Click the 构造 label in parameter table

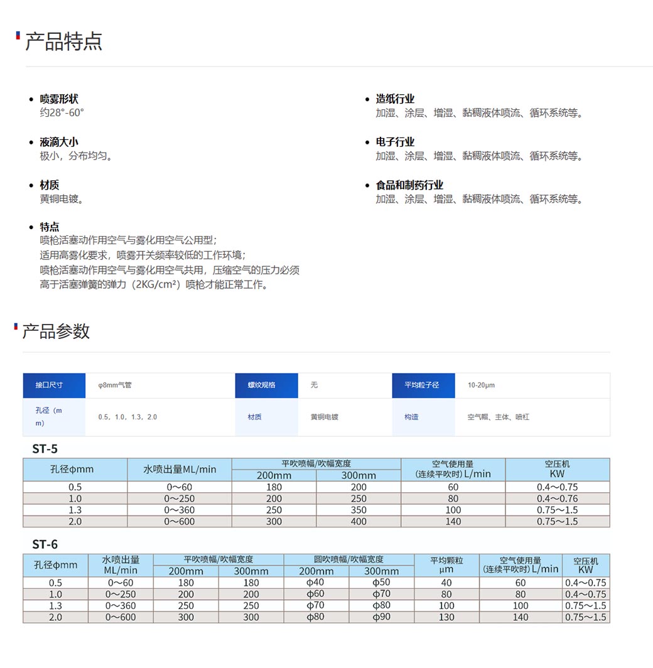412,417
